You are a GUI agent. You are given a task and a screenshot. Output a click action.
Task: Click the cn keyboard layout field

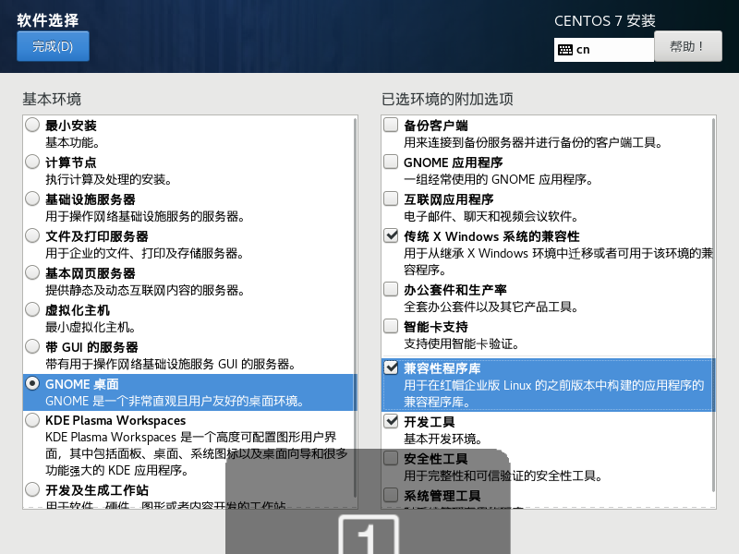click(x=610, y=50)
